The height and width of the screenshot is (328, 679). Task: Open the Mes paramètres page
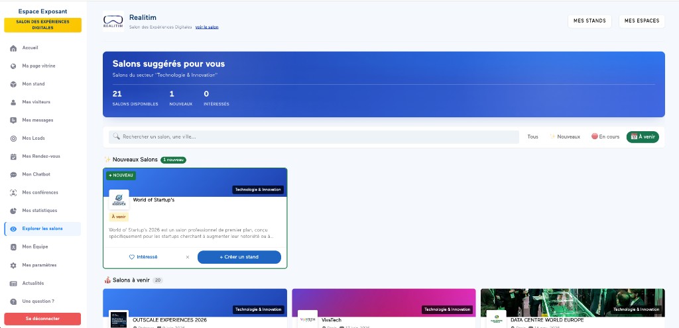tap(42, 265)
